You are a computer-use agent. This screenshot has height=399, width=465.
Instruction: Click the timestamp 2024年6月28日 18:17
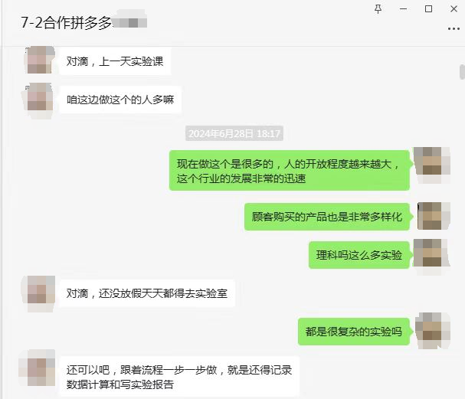click(x=234, y=133)
